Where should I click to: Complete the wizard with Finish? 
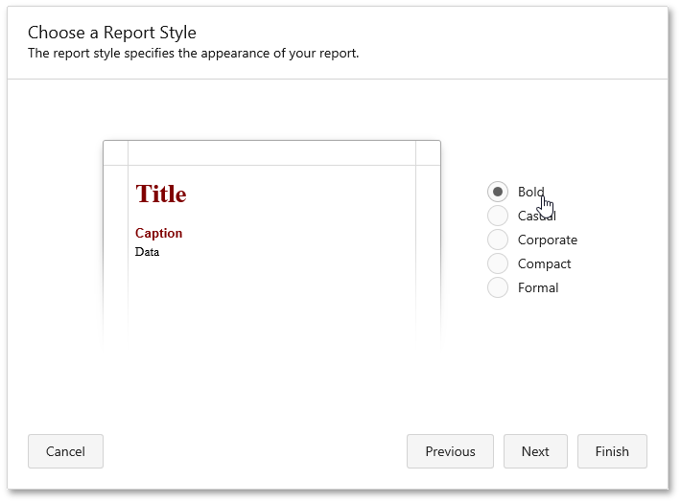[612, 451]
